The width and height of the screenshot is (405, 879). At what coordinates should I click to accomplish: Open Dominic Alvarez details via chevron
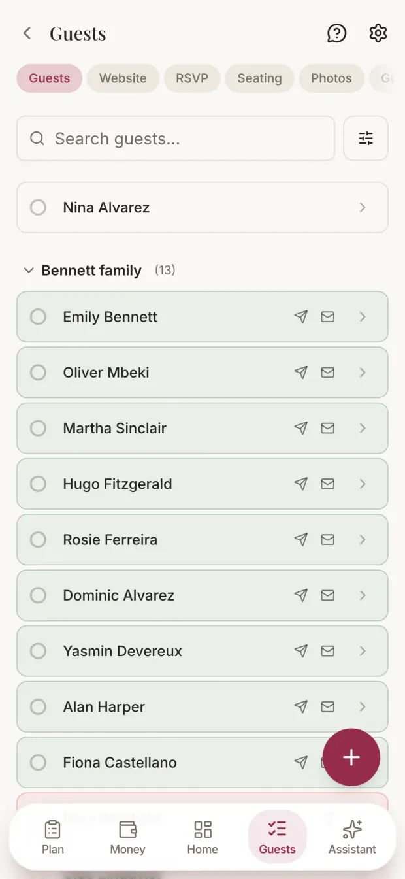(363, 595)
